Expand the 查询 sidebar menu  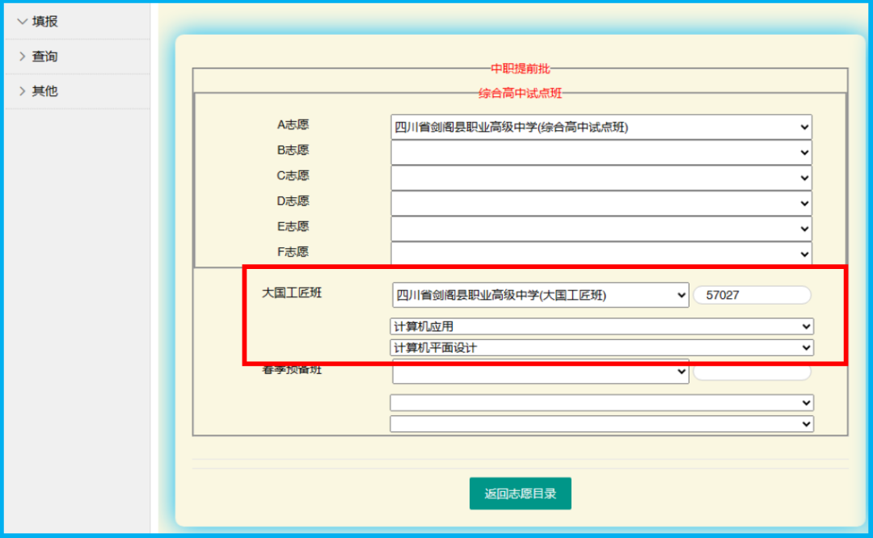[x=45, y=57]
